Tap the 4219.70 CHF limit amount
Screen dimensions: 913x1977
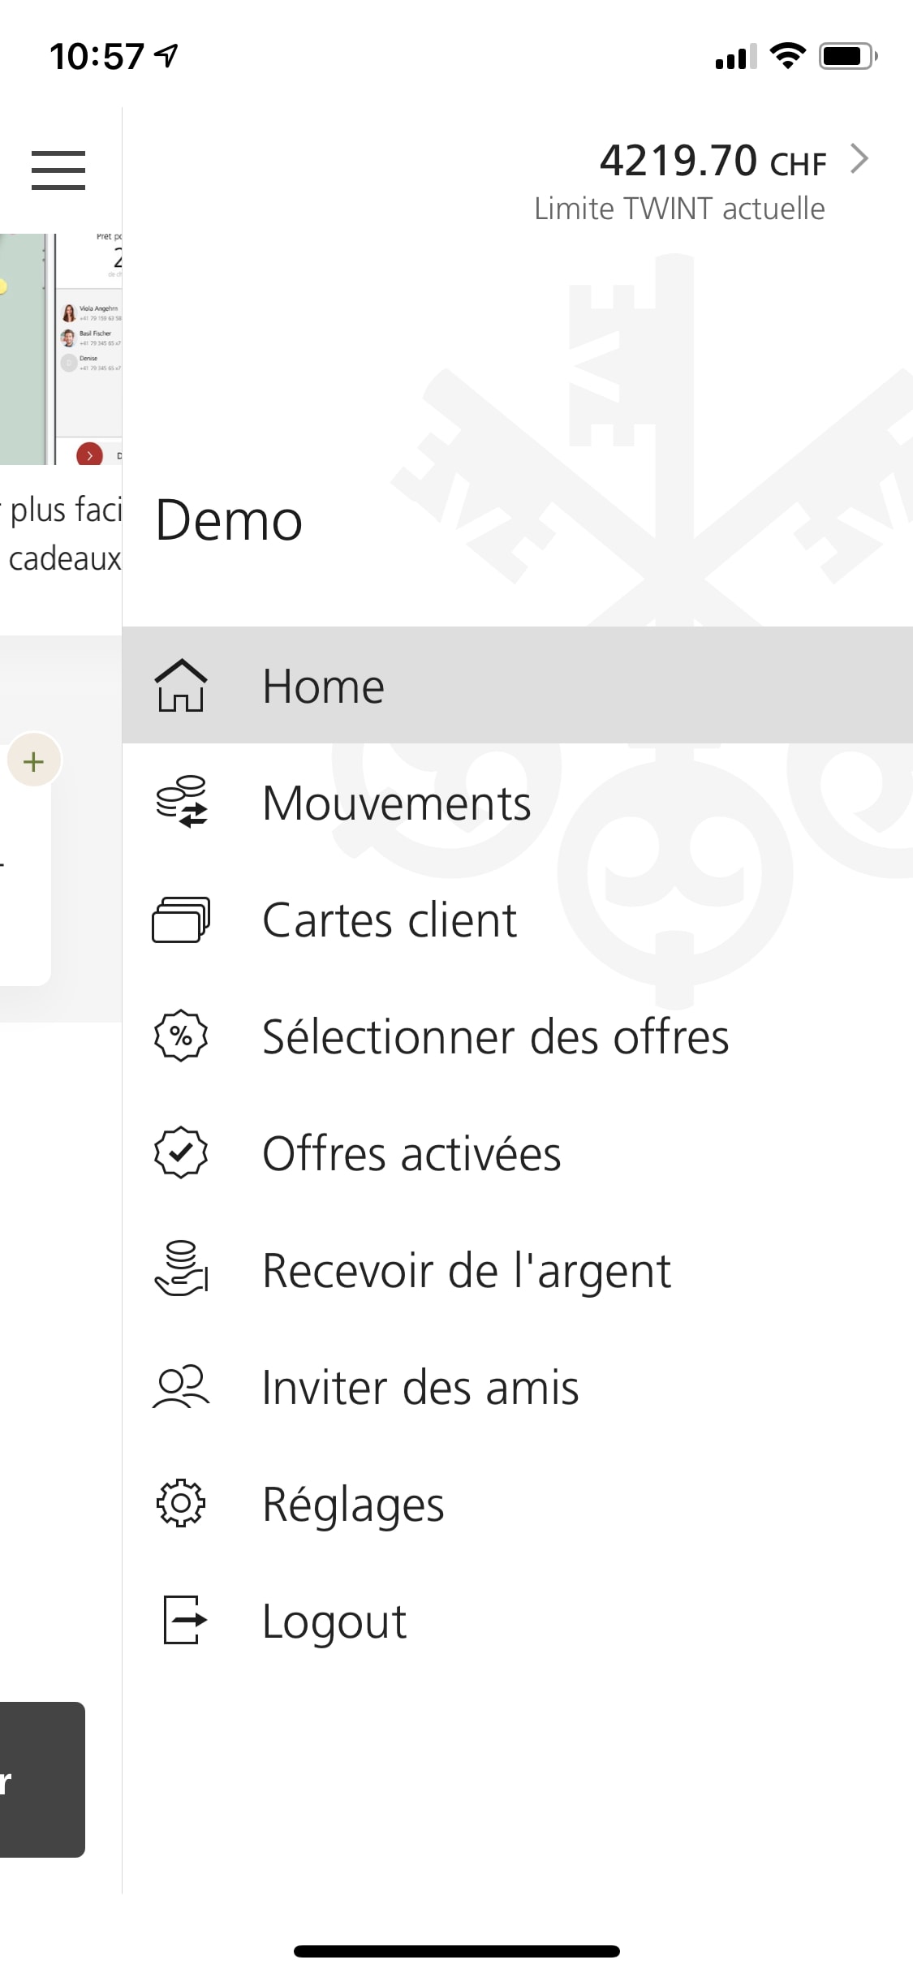tap(713, 161)
